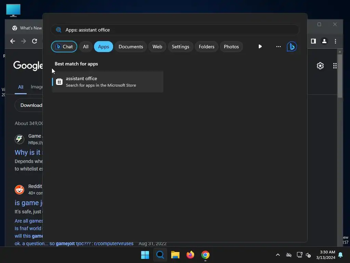Click the Chrome page vertical scrollbar
This screenshot has width=350, height=263.
point(340,76)
